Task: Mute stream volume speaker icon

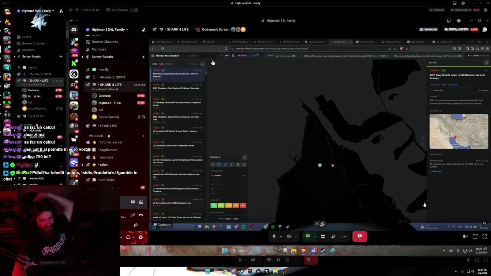Action: 465,237
